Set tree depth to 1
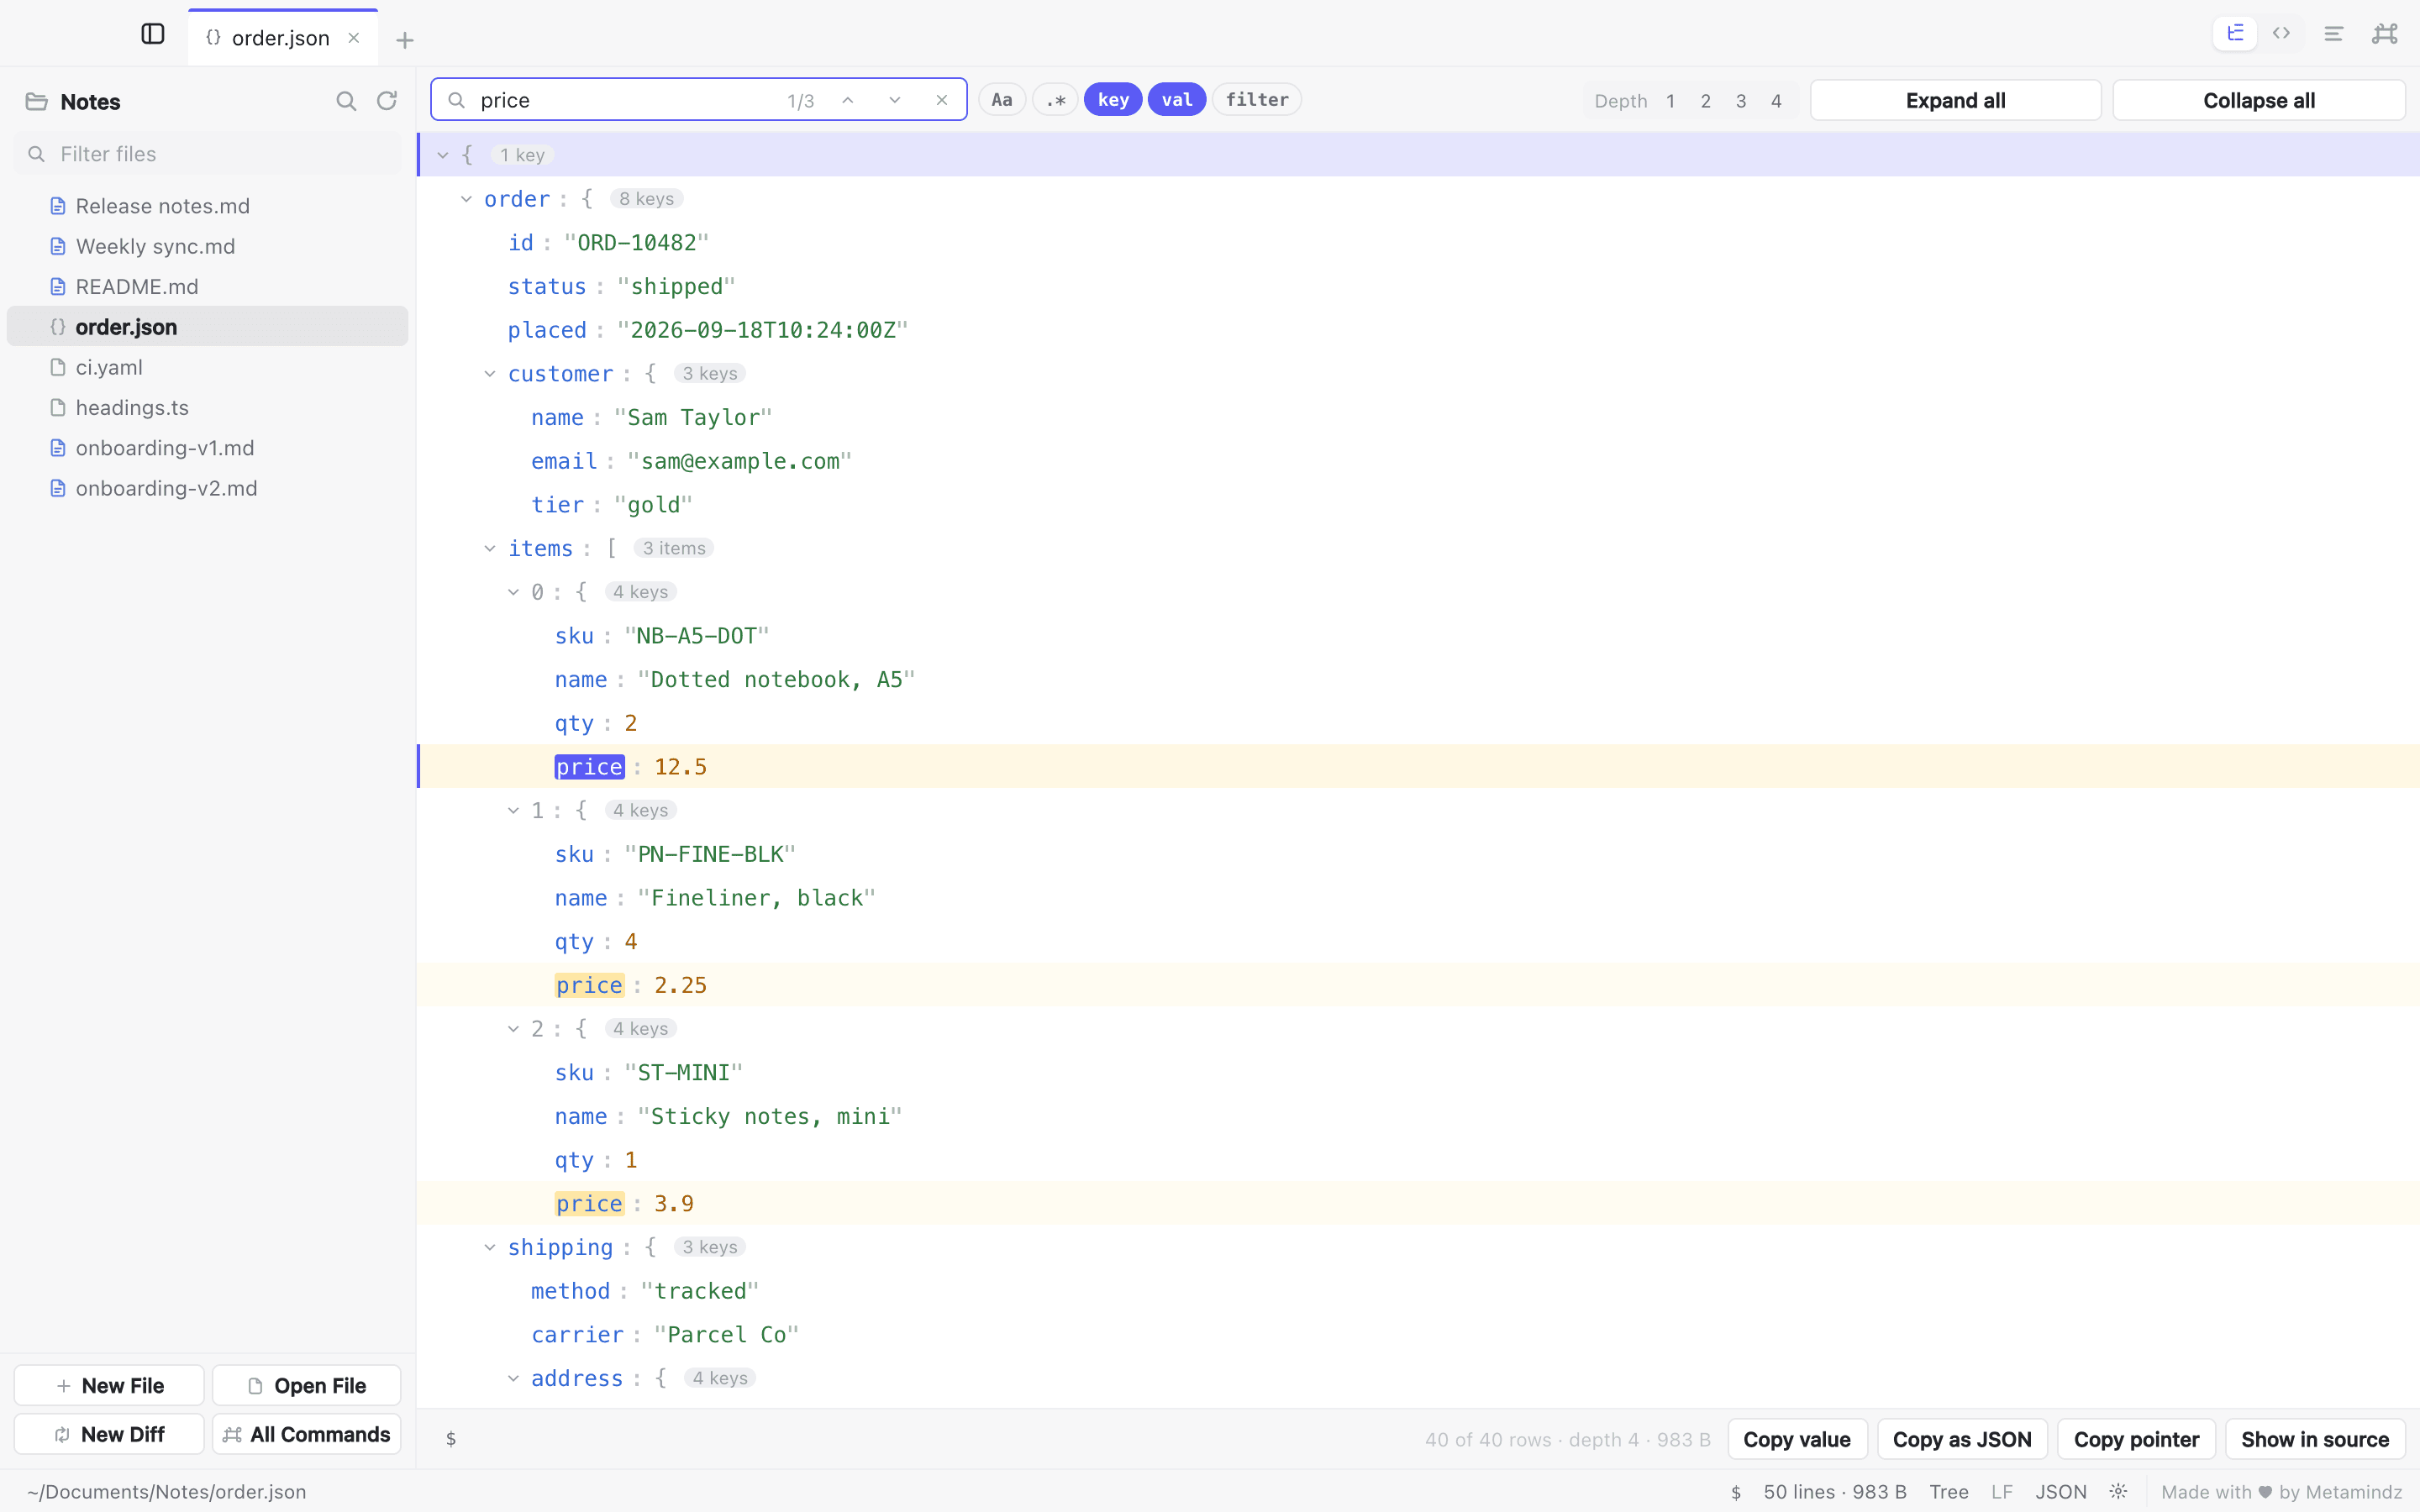 1671,101
